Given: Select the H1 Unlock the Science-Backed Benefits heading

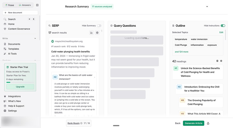Looking at the screenshot, I should pos(198,72).
